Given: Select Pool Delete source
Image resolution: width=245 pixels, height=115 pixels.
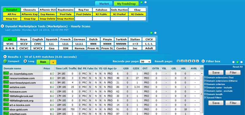Looking at the screenshot, I should point(83,14).
